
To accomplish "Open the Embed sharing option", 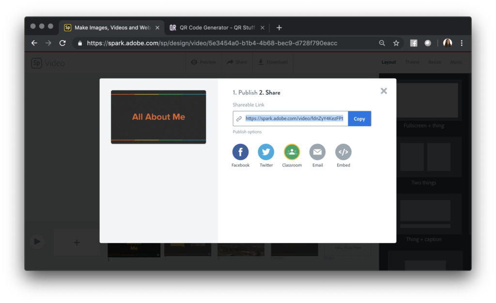I will click(343, 152).
